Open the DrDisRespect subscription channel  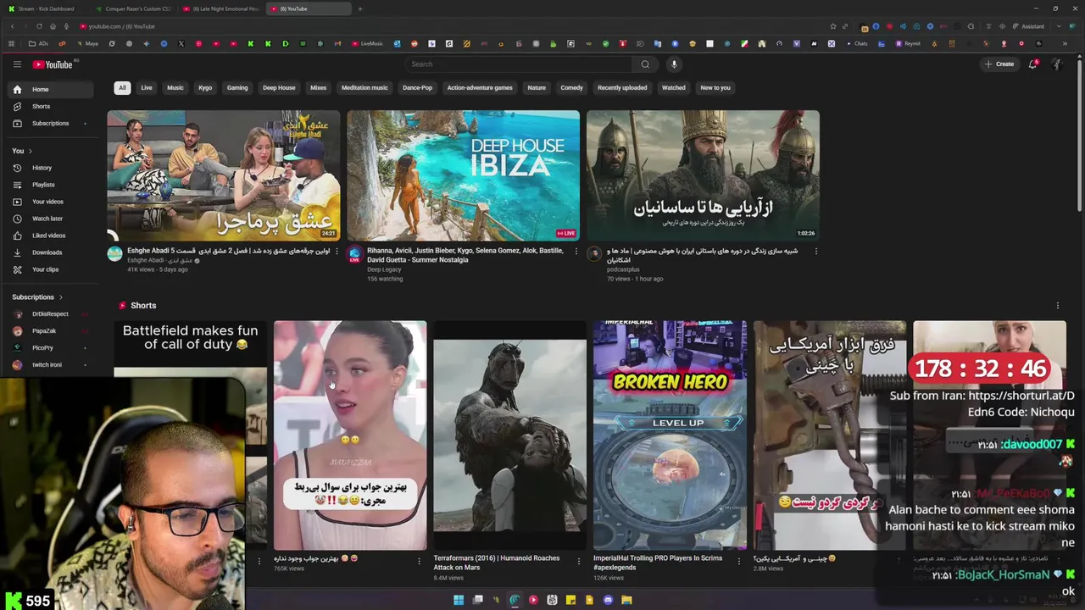pos(50,314)
